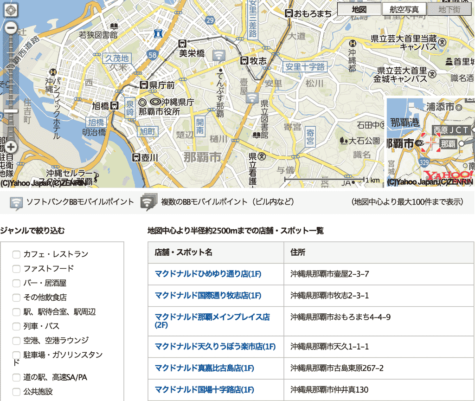This screenshot has height=401, width=475.
Task: Zoom in map with plus button
Action: click(11, 147)
